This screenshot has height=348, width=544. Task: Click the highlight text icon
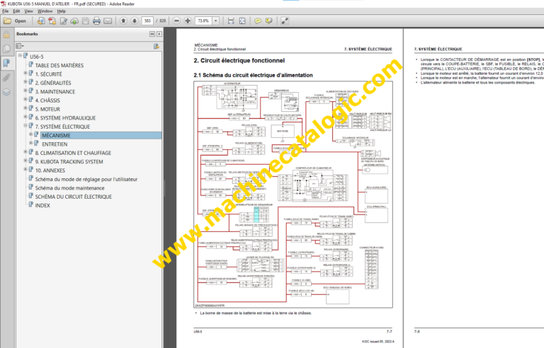pyautogui.click(x=269, y=21)
